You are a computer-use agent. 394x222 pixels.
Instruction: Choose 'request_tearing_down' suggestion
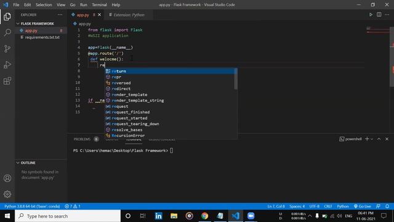click(x=171, y=124)
